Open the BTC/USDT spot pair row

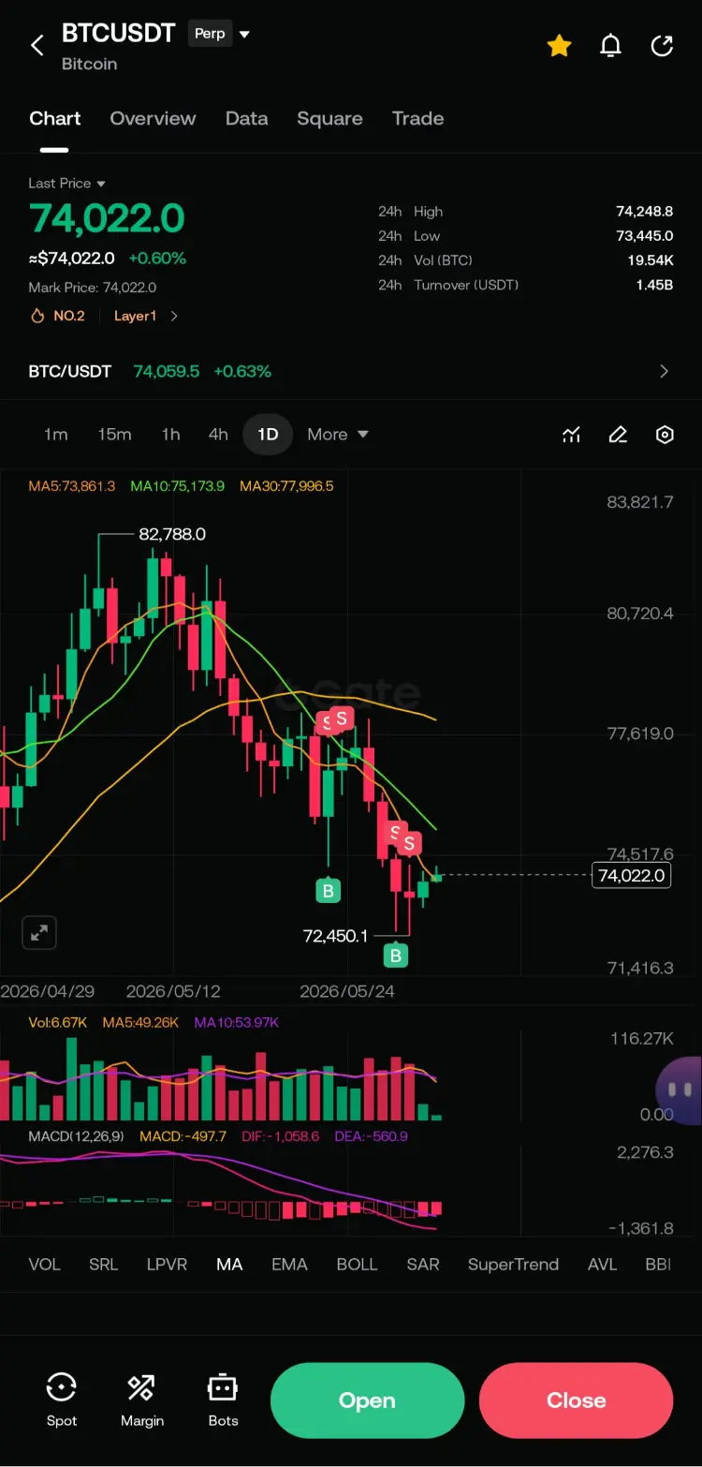(x=350, y=371)
